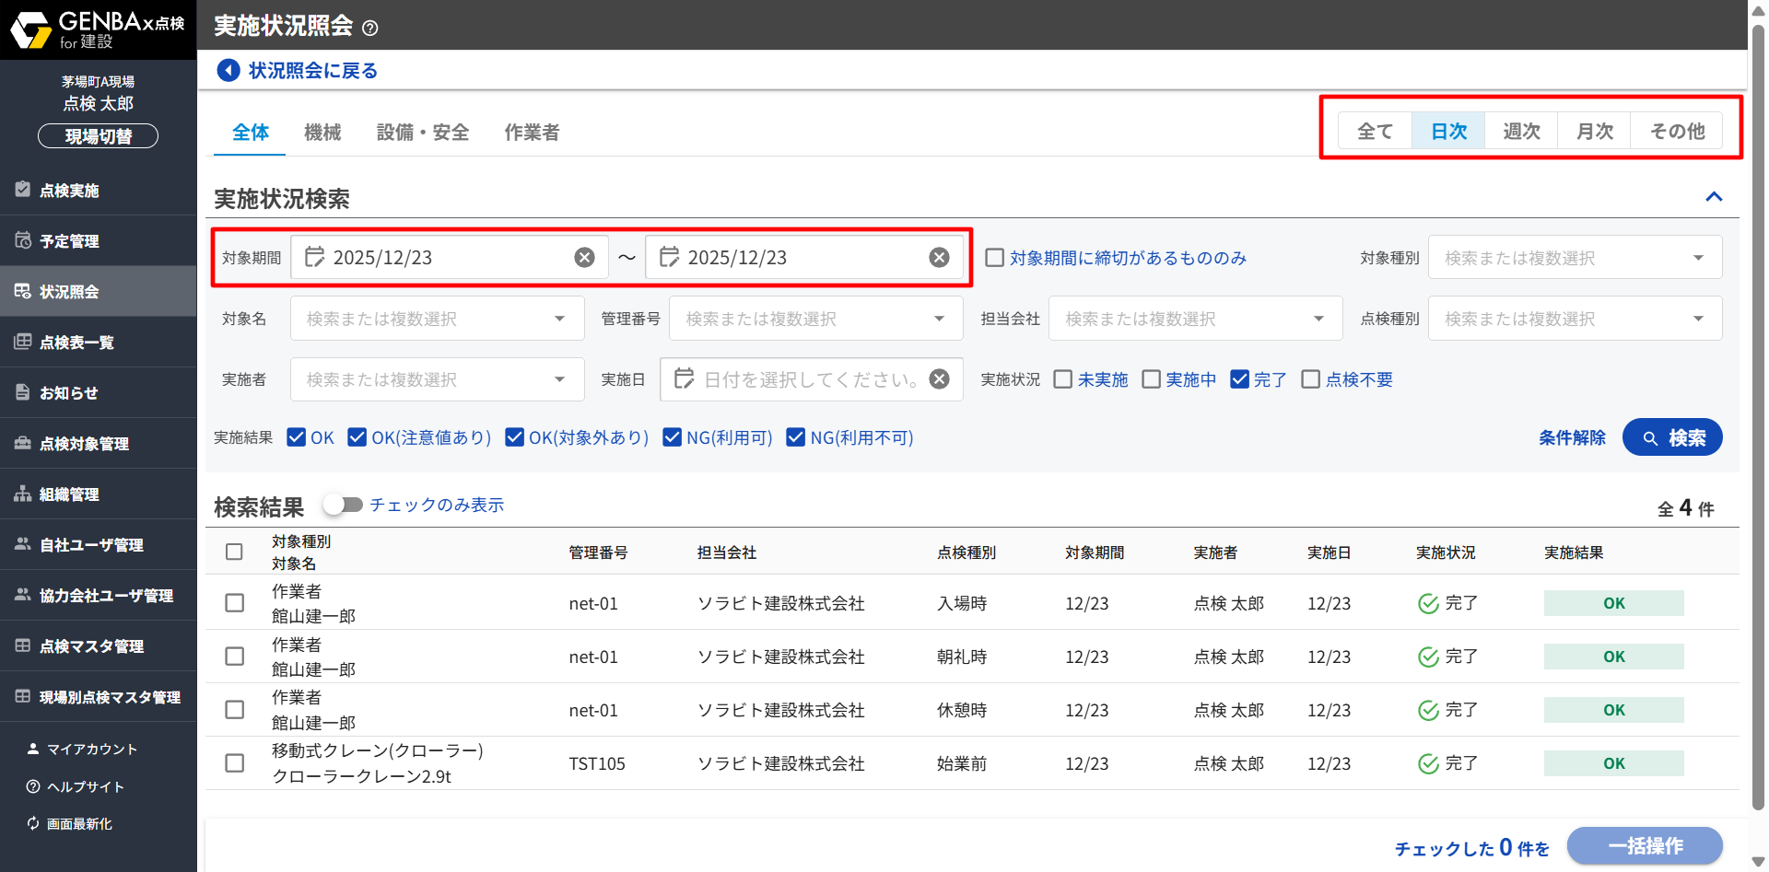
Task: Clear the end date field using X icon
Action: tap(939, 258)
